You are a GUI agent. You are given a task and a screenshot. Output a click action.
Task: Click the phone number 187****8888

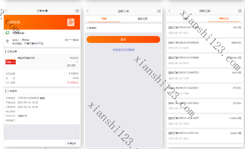pyautogui.click(x=71, y=40)
